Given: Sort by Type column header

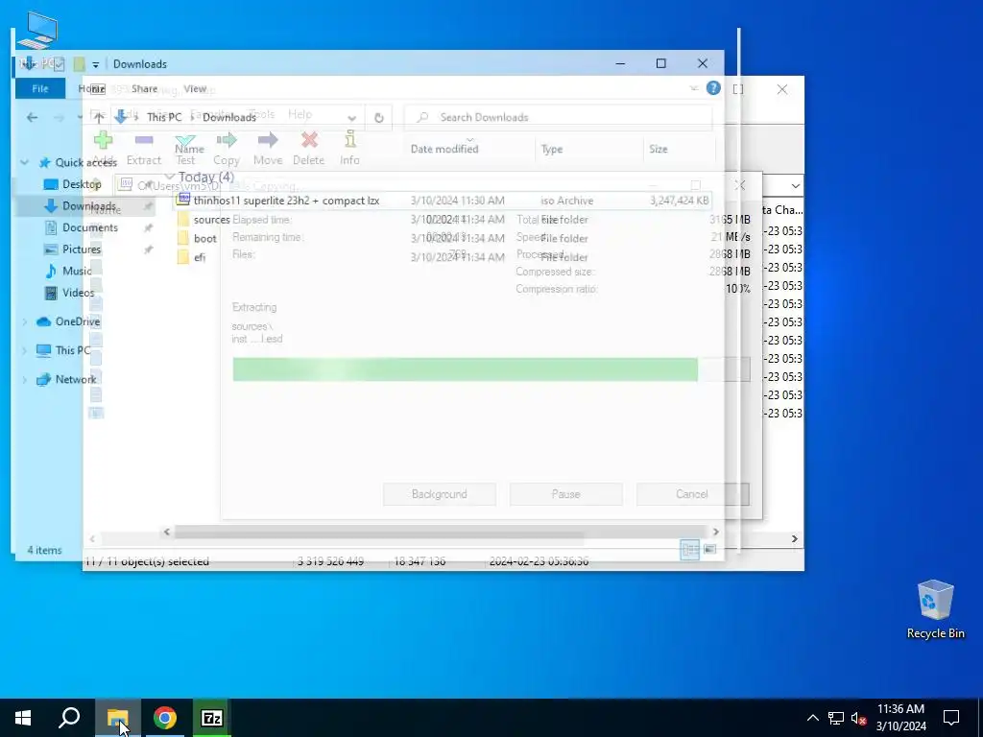Looking at the screenshot, I should coord(552,149).
